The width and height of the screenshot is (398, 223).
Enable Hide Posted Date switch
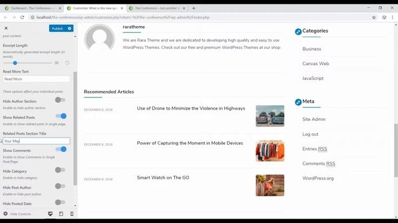click(x=60, y=203)
